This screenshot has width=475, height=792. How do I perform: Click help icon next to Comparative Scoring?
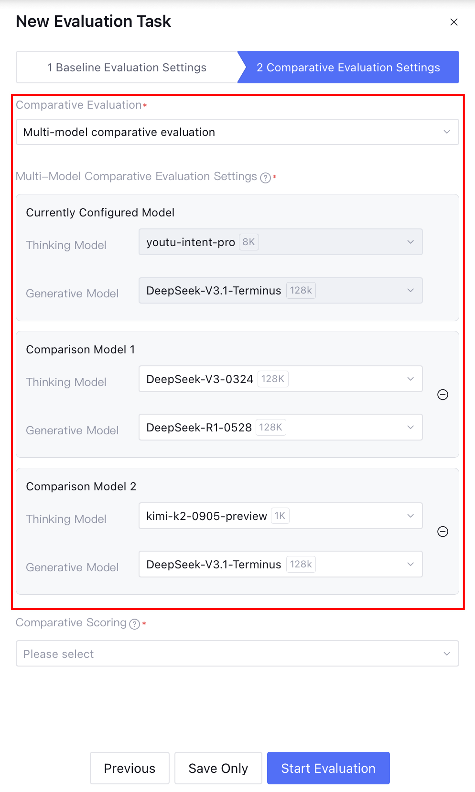coord(135,624)
